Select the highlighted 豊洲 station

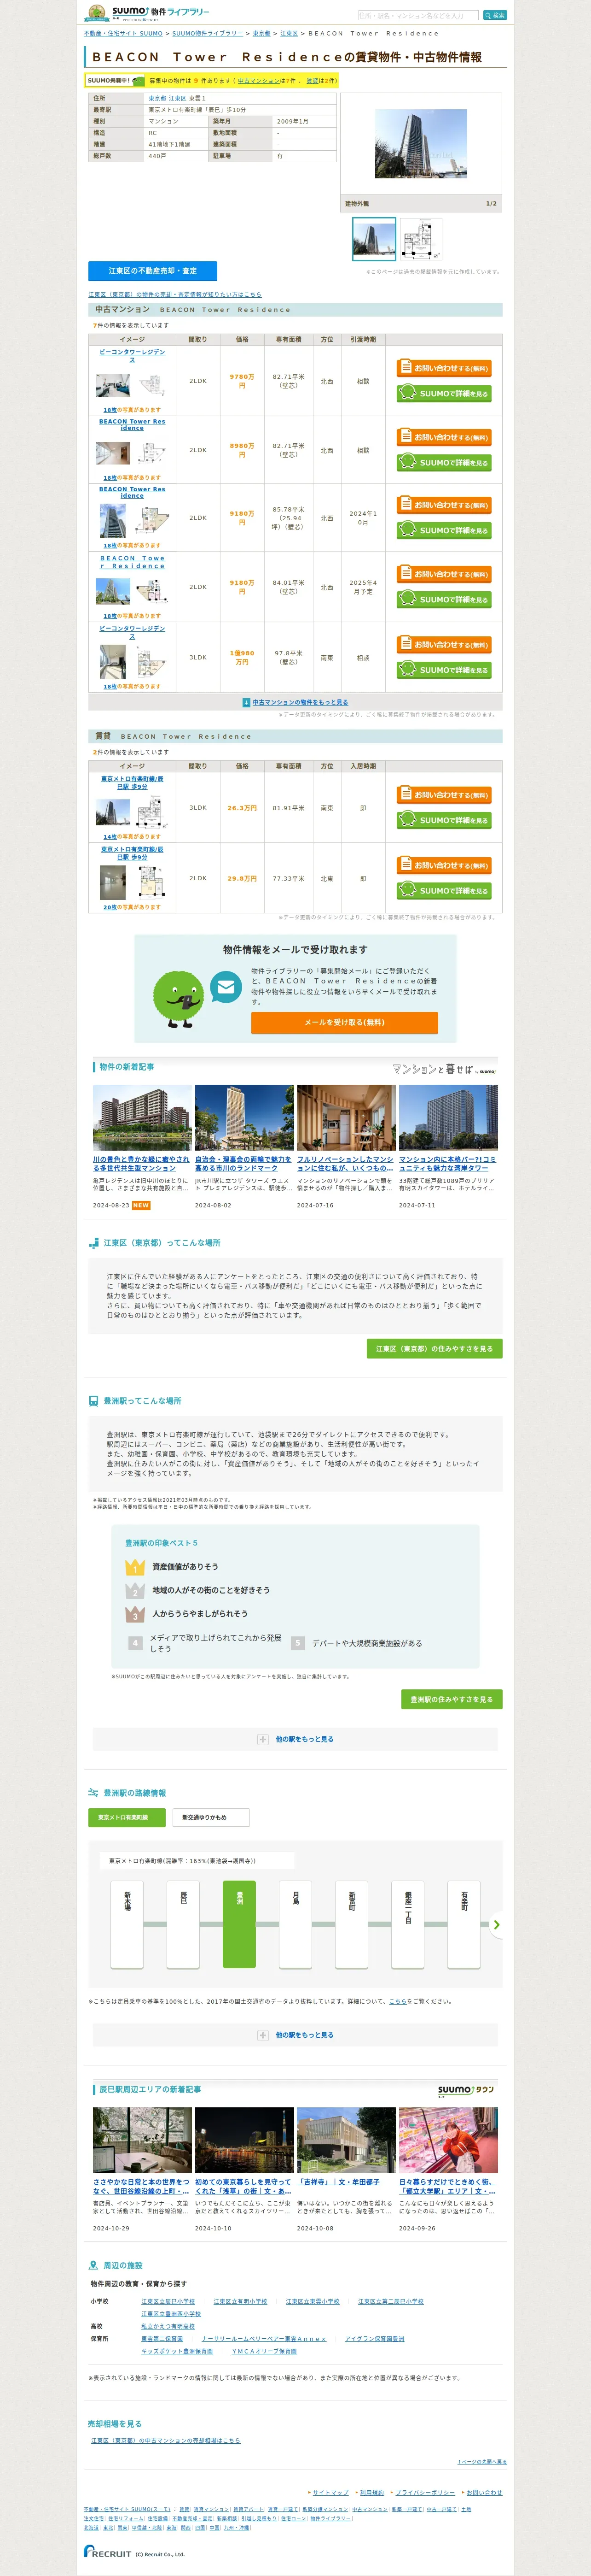pyautogui.click(x=240, y=1924)
